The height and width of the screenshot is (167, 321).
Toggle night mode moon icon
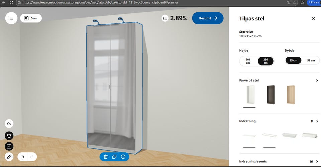[x=9, y=124]
